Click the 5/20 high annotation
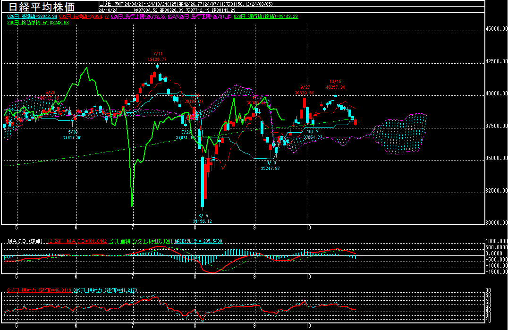 (x=50, y=95)
